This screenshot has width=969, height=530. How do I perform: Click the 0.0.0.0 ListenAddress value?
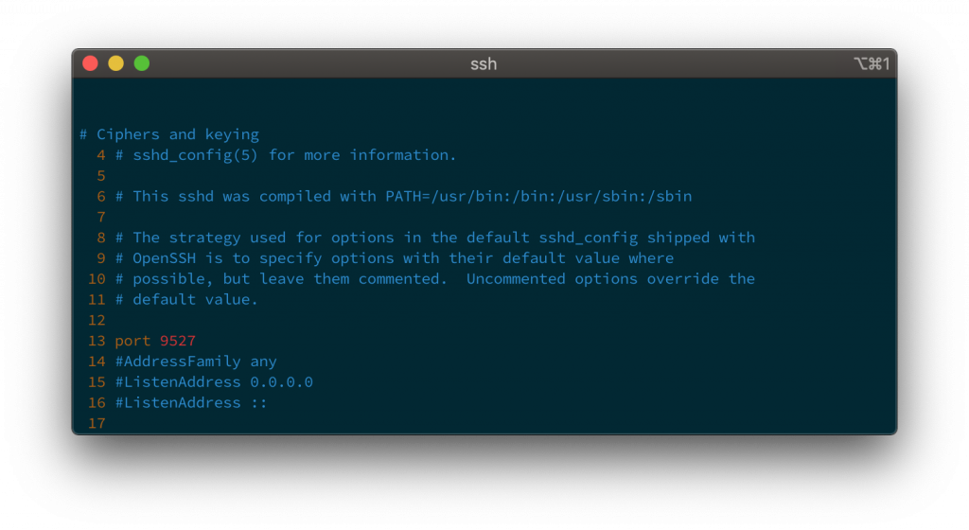(x=281, y=382)
